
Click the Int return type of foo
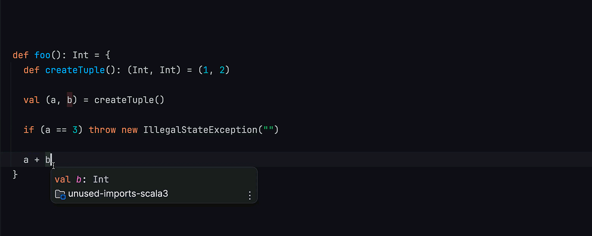point(81,55)
